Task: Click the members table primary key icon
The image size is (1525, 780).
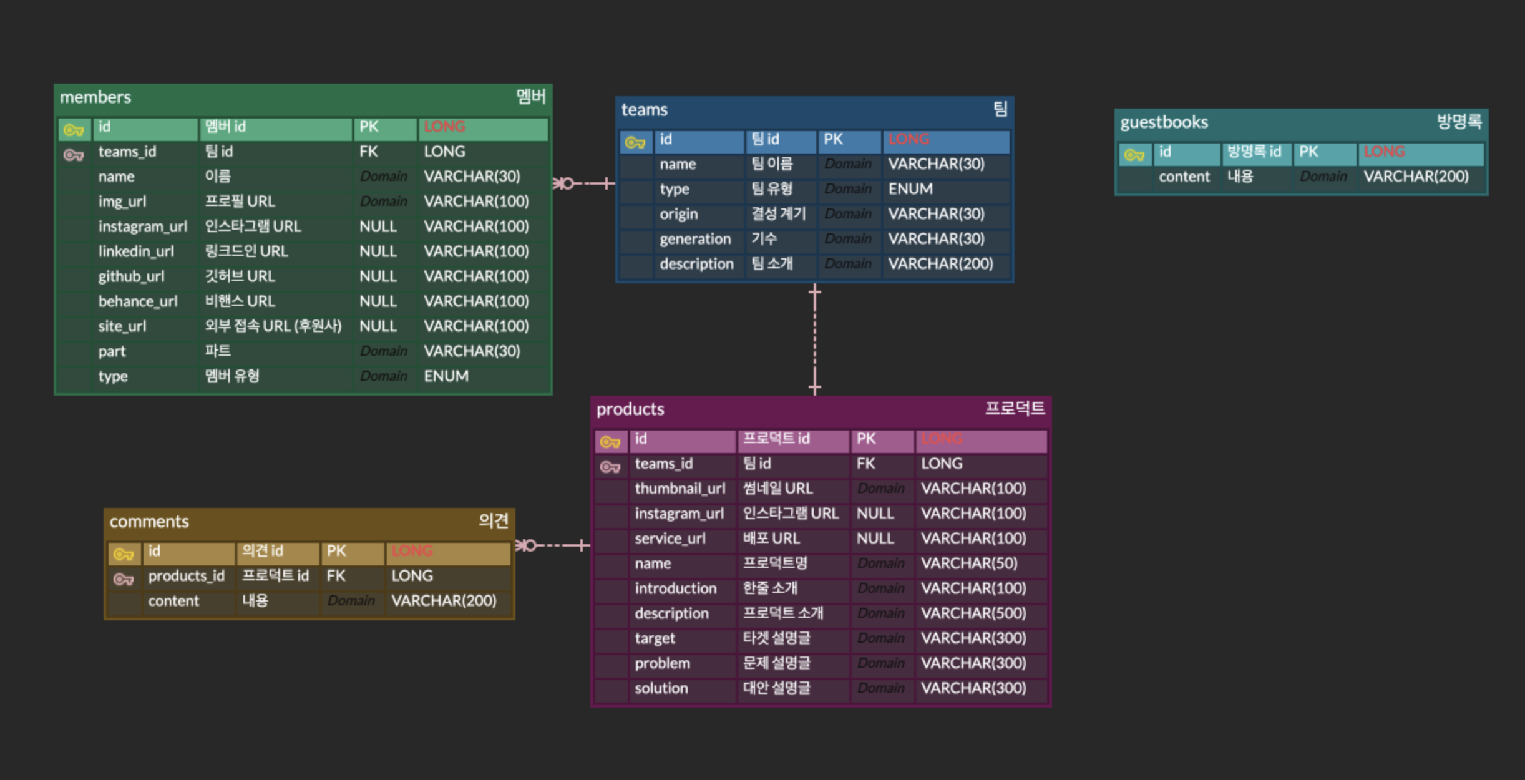Action: click(x=74, y=130)
